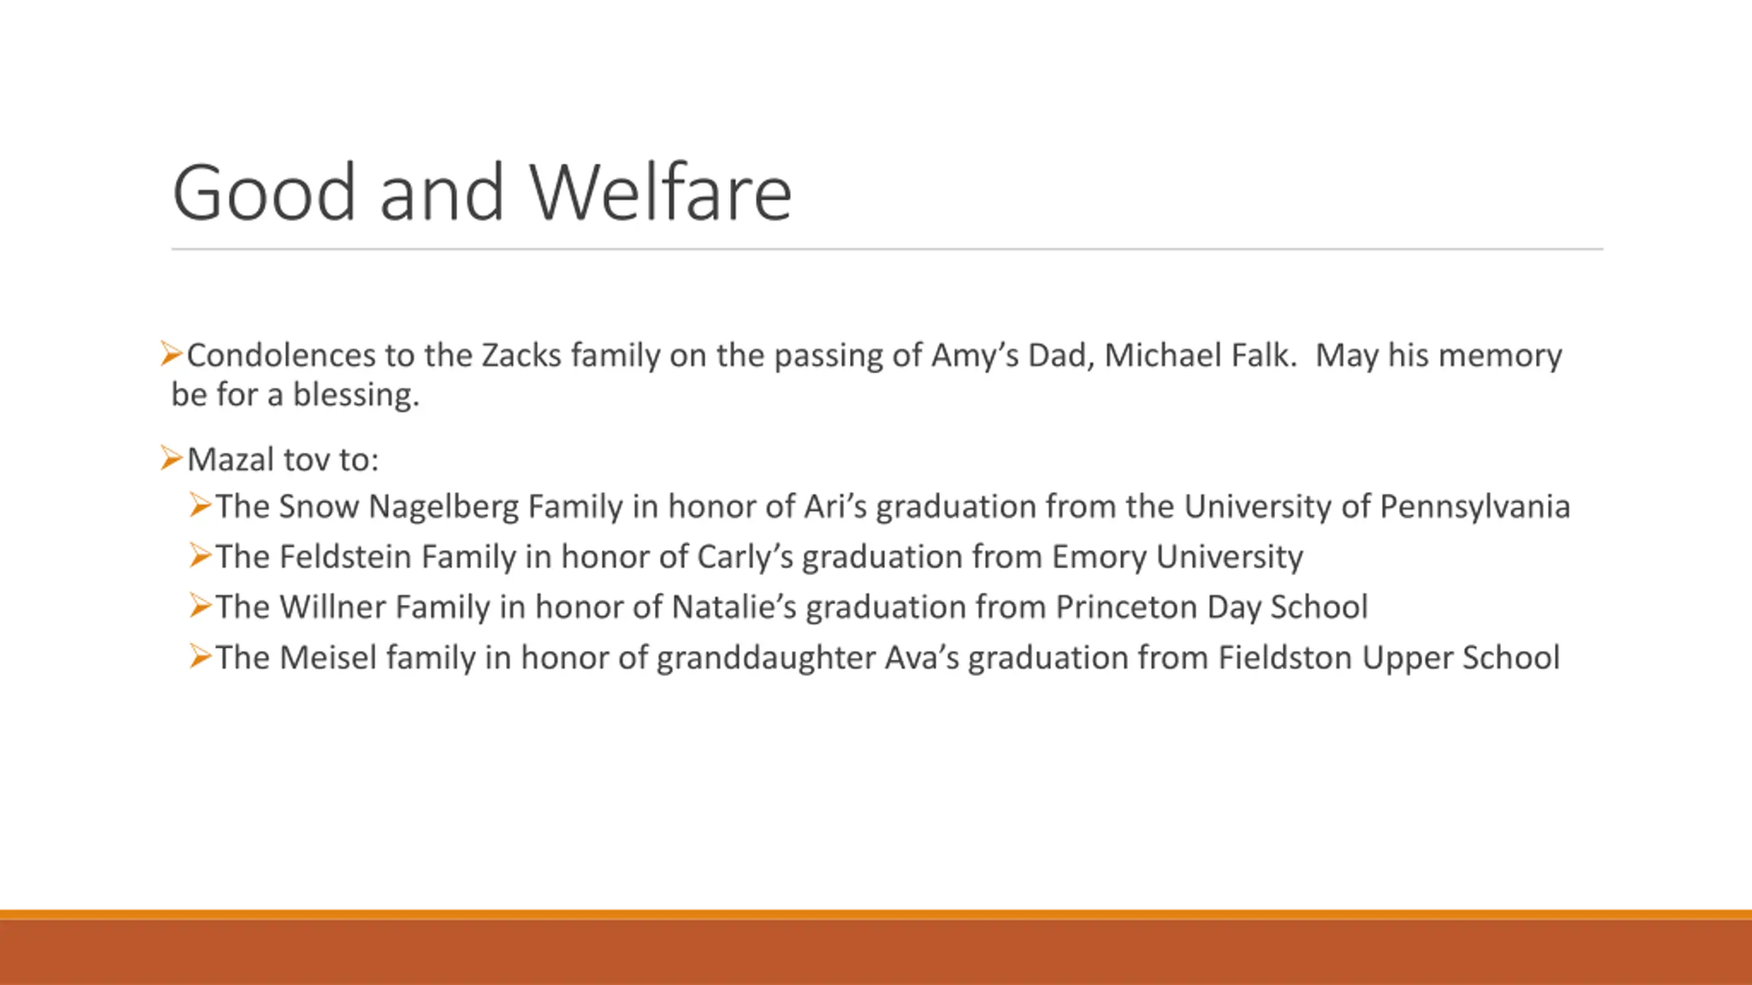Click the arrow bullet beside Snow Nagelberg Family
This screenshot has height=985, width=1752.
coord(201,505)
